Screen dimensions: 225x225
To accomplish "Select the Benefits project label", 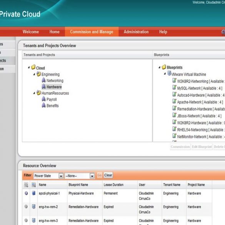I will click(53, 106).
